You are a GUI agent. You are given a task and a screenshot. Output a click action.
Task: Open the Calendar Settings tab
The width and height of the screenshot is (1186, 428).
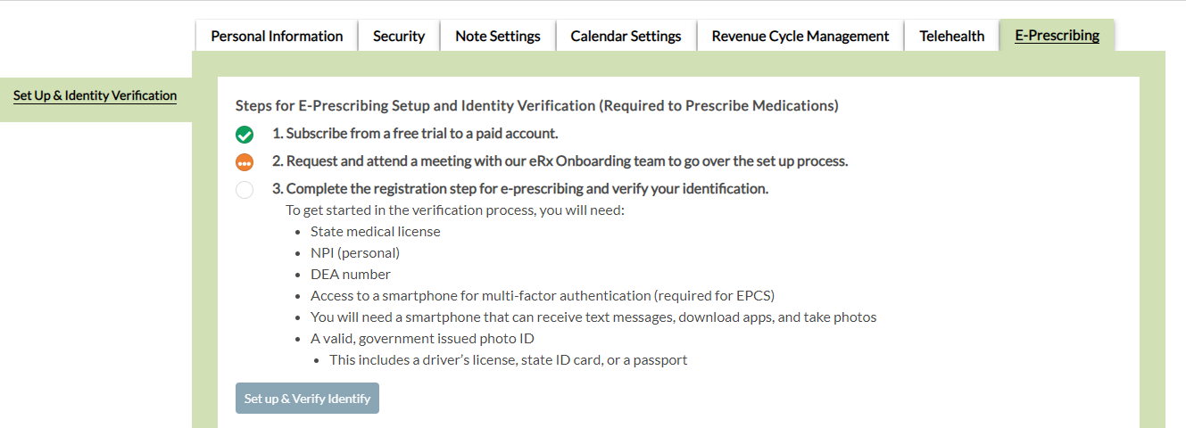click(x=626, y=37)
